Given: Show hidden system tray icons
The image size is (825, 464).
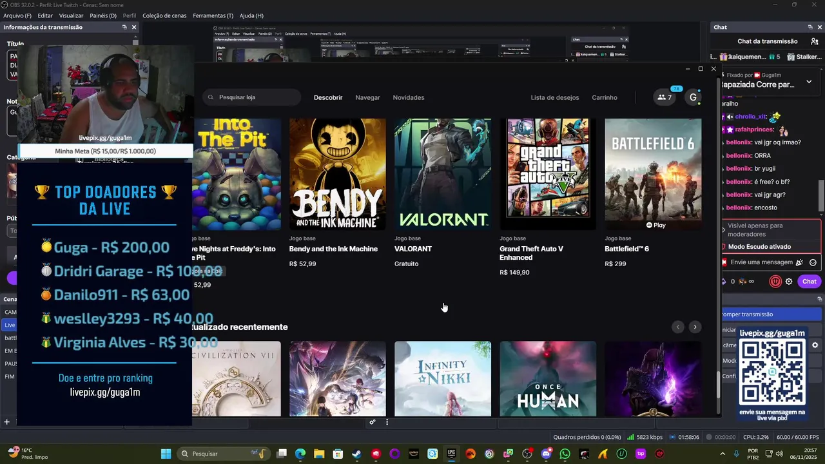Looking at the screenshot, I should (x=722, y=454).
